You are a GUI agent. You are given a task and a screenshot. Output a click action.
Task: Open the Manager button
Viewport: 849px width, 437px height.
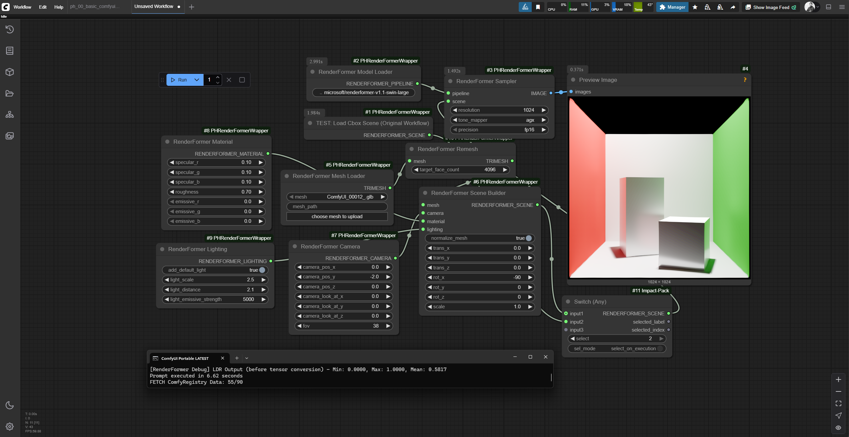(x=672, y=7)
